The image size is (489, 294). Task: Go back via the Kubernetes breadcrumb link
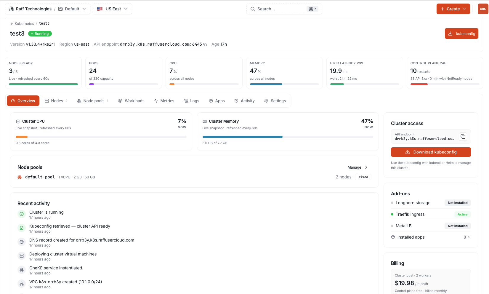24,24
